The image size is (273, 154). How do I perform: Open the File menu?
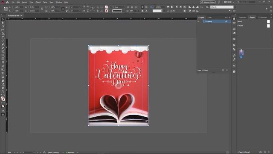point(13,2)
